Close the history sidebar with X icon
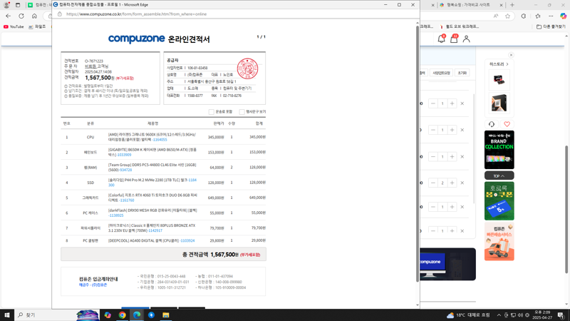The image size is (570, 321). 511,55
